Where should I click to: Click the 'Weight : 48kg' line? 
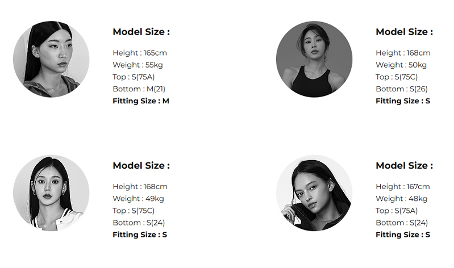tap(401, 199)
